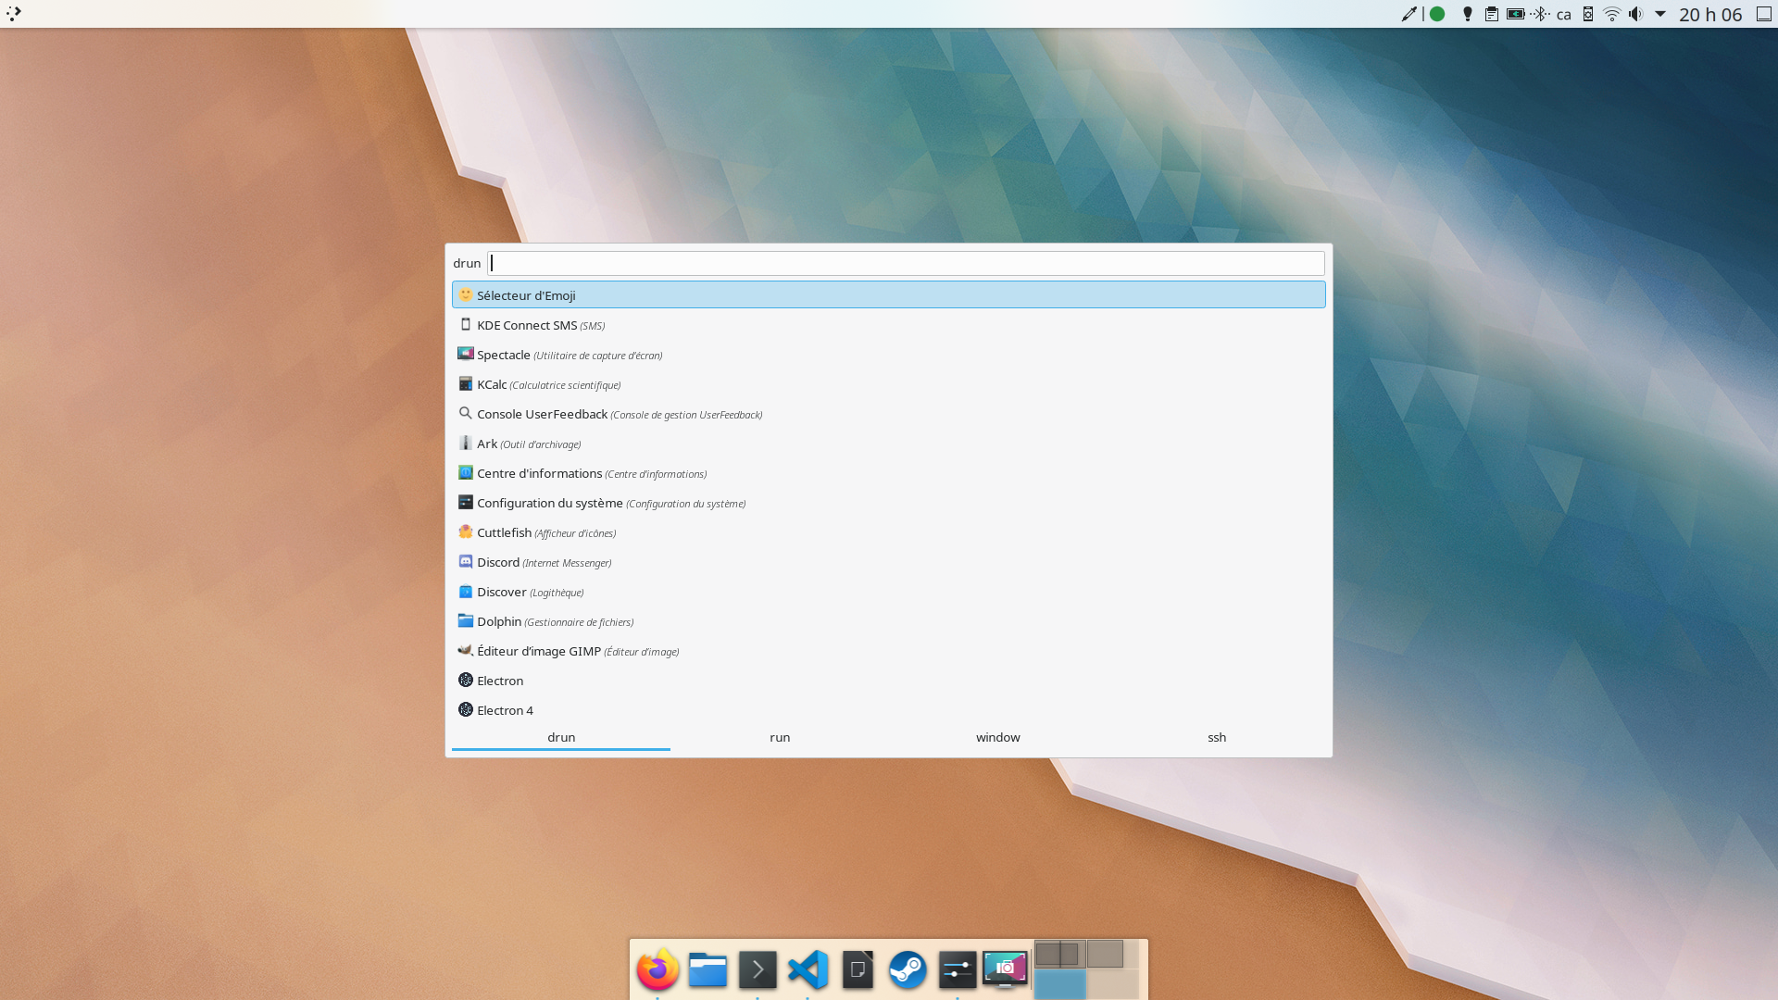Switch to the ssh tab
Screen dimensions: 1778x1000
tap(1216, 737)
